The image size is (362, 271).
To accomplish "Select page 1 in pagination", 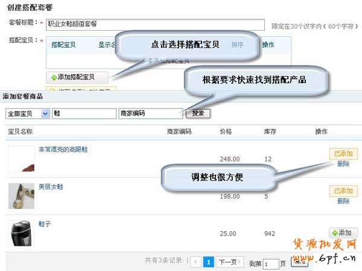I will tap(208, 262).
